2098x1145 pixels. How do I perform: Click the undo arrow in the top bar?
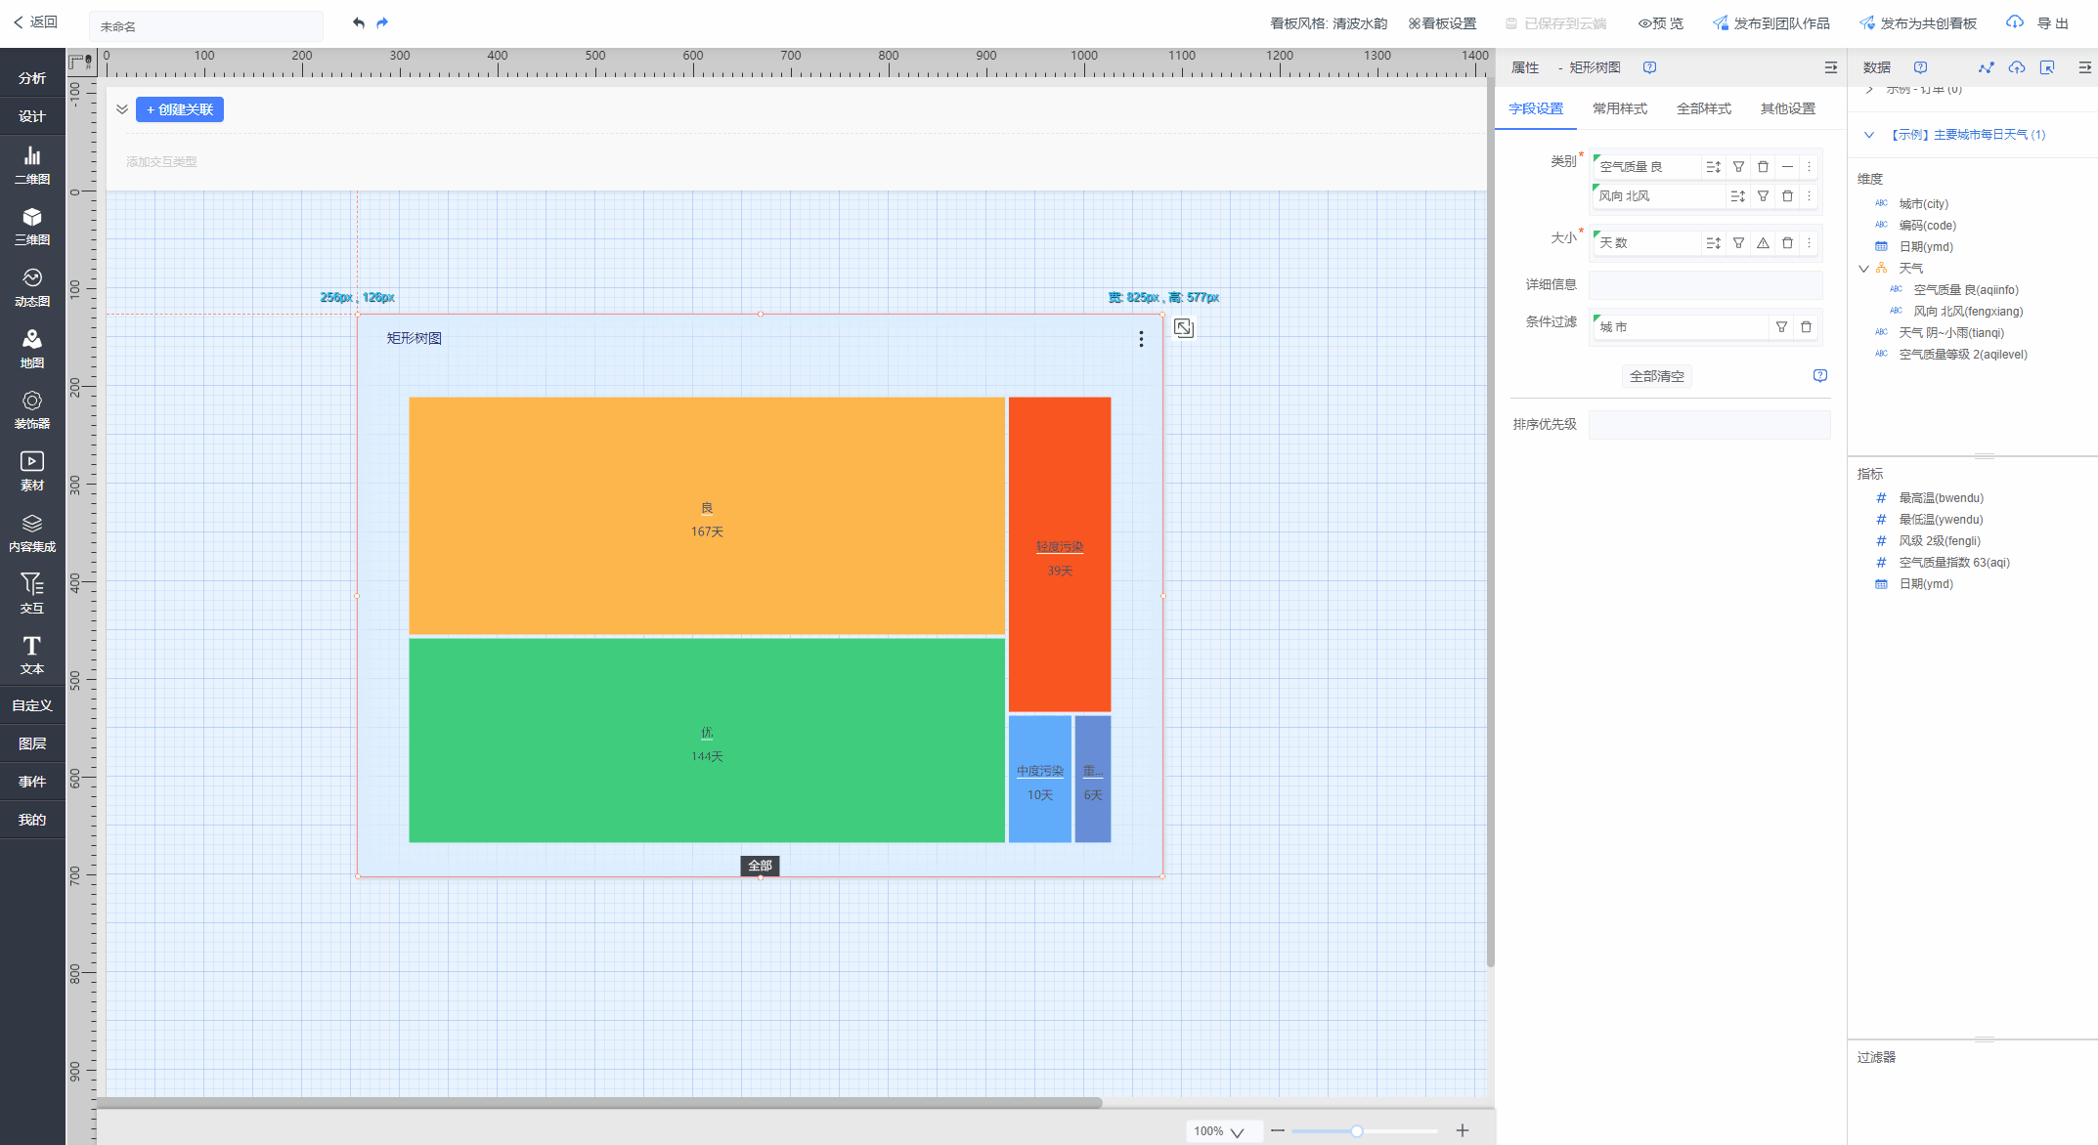click(x=359, y=22)
